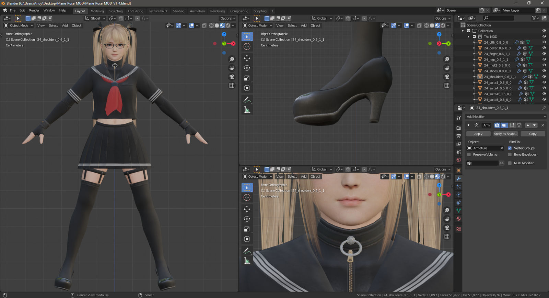Screen dimensions: 549x298
Task: Open World properties tab
Action: tap(458, 160)
